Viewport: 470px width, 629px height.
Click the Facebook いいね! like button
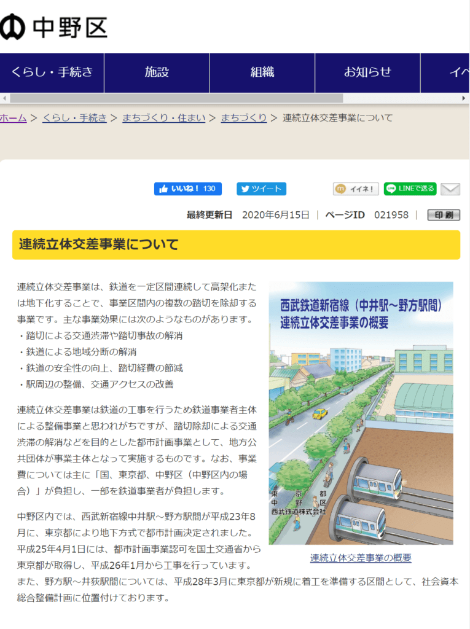(187, 189)
